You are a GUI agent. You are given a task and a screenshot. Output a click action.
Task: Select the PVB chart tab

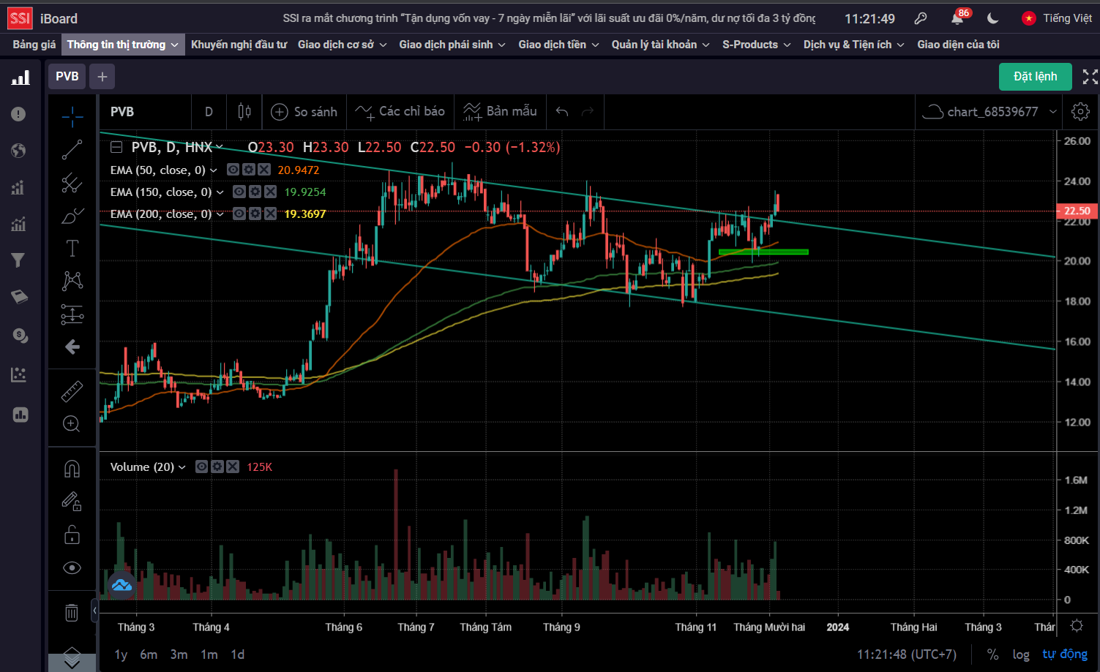click(x=67, y=76)
